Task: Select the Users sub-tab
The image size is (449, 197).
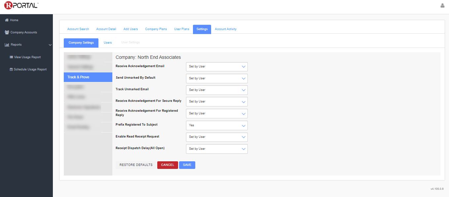Action: 108,43
